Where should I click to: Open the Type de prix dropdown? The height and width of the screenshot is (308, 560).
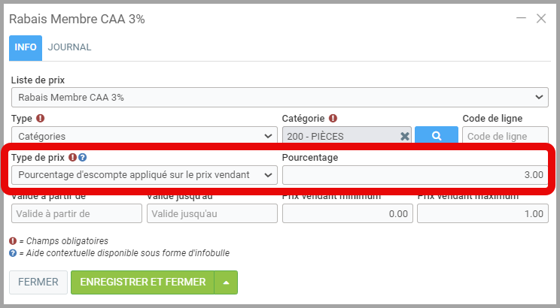click(144, 175)
